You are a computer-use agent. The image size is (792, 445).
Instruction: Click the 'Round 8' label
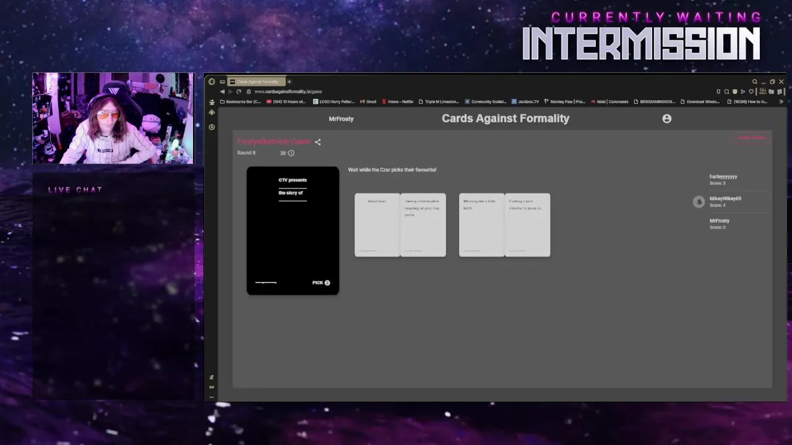click(246, 153)
